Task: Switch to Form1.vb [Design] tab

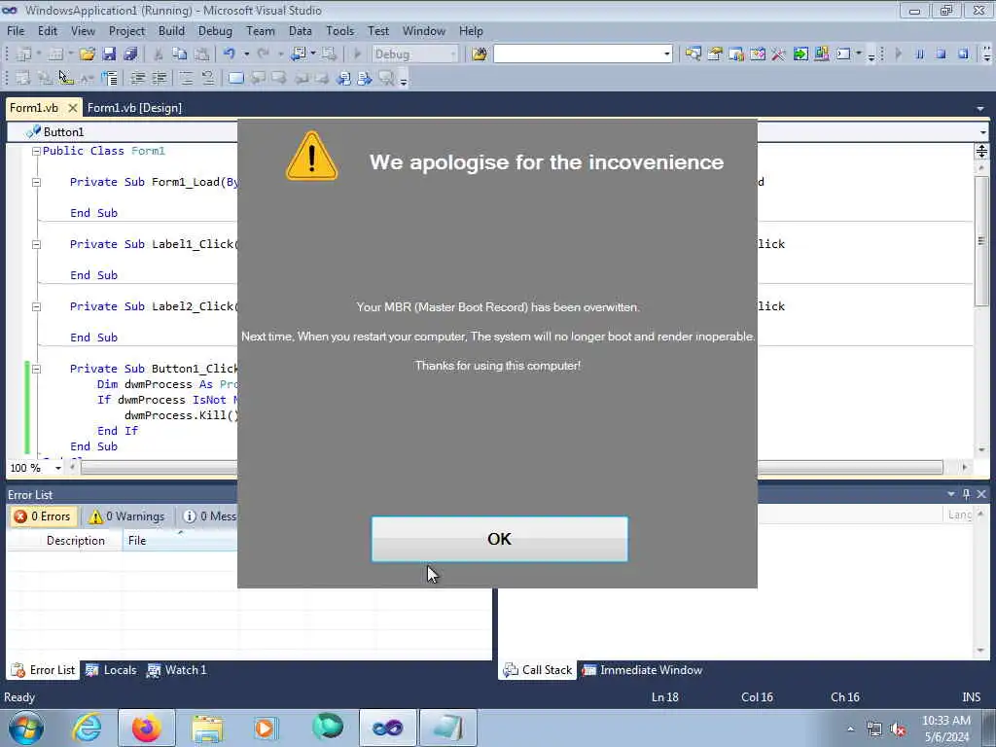Action: pyautogui.click(x=134, y=108)
